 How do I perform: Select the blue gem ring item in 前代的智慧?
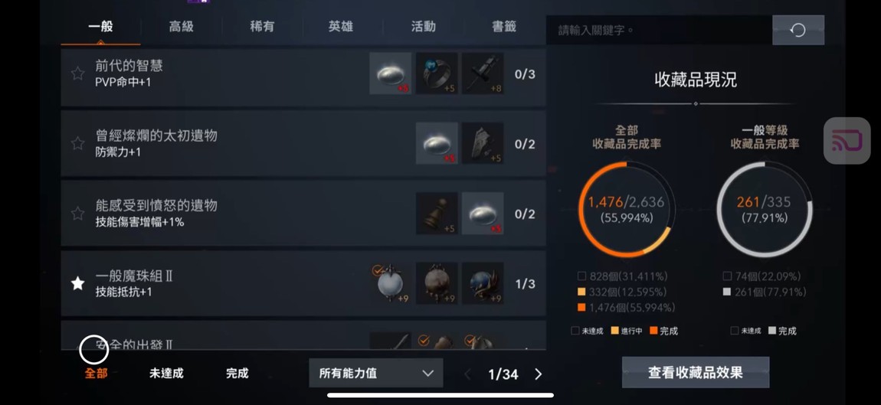[x=437, y=73]
